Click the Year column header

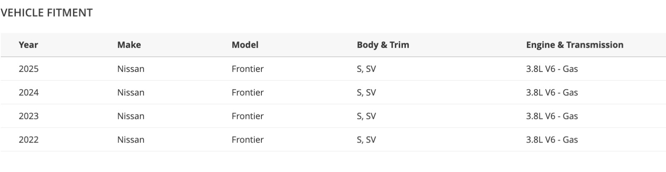coord(28,45)
